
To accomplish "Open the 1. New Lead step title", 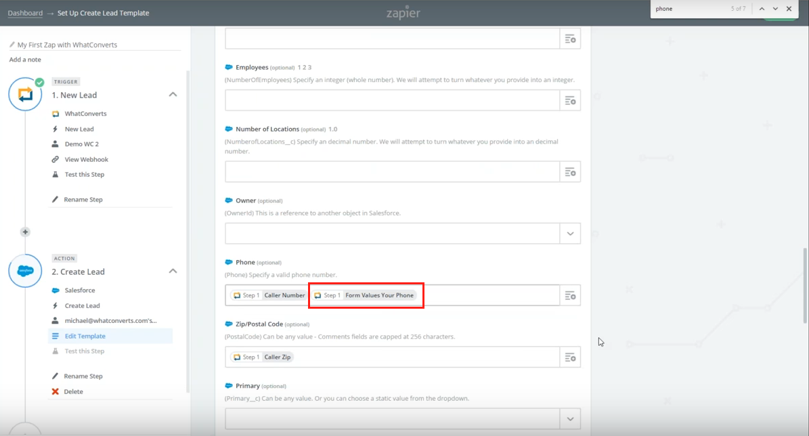I will point(74,95).
